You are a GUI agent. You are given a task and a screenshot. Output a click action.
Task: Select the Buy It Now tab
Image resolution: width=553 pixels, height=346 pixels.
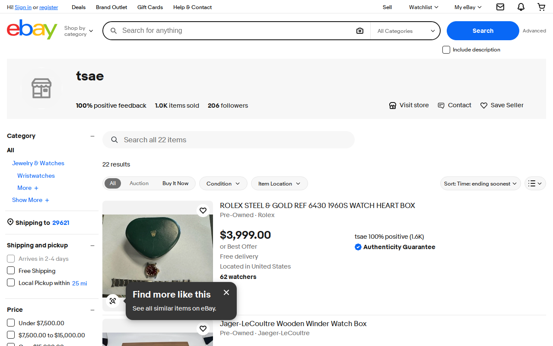175,183
